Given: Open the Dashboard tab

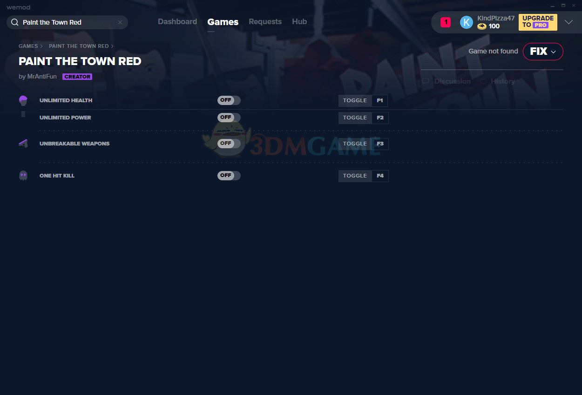Looking at the screenshot, I should [x=177, y=22].
